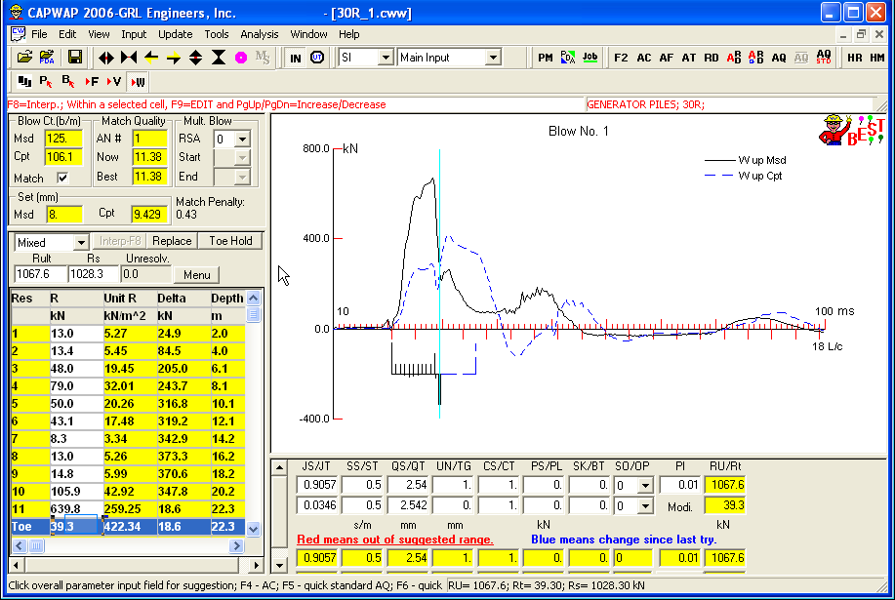This screenshot has width=895, height=600.
Task: Toggle the W wave-up display icon
Action: 138,82
